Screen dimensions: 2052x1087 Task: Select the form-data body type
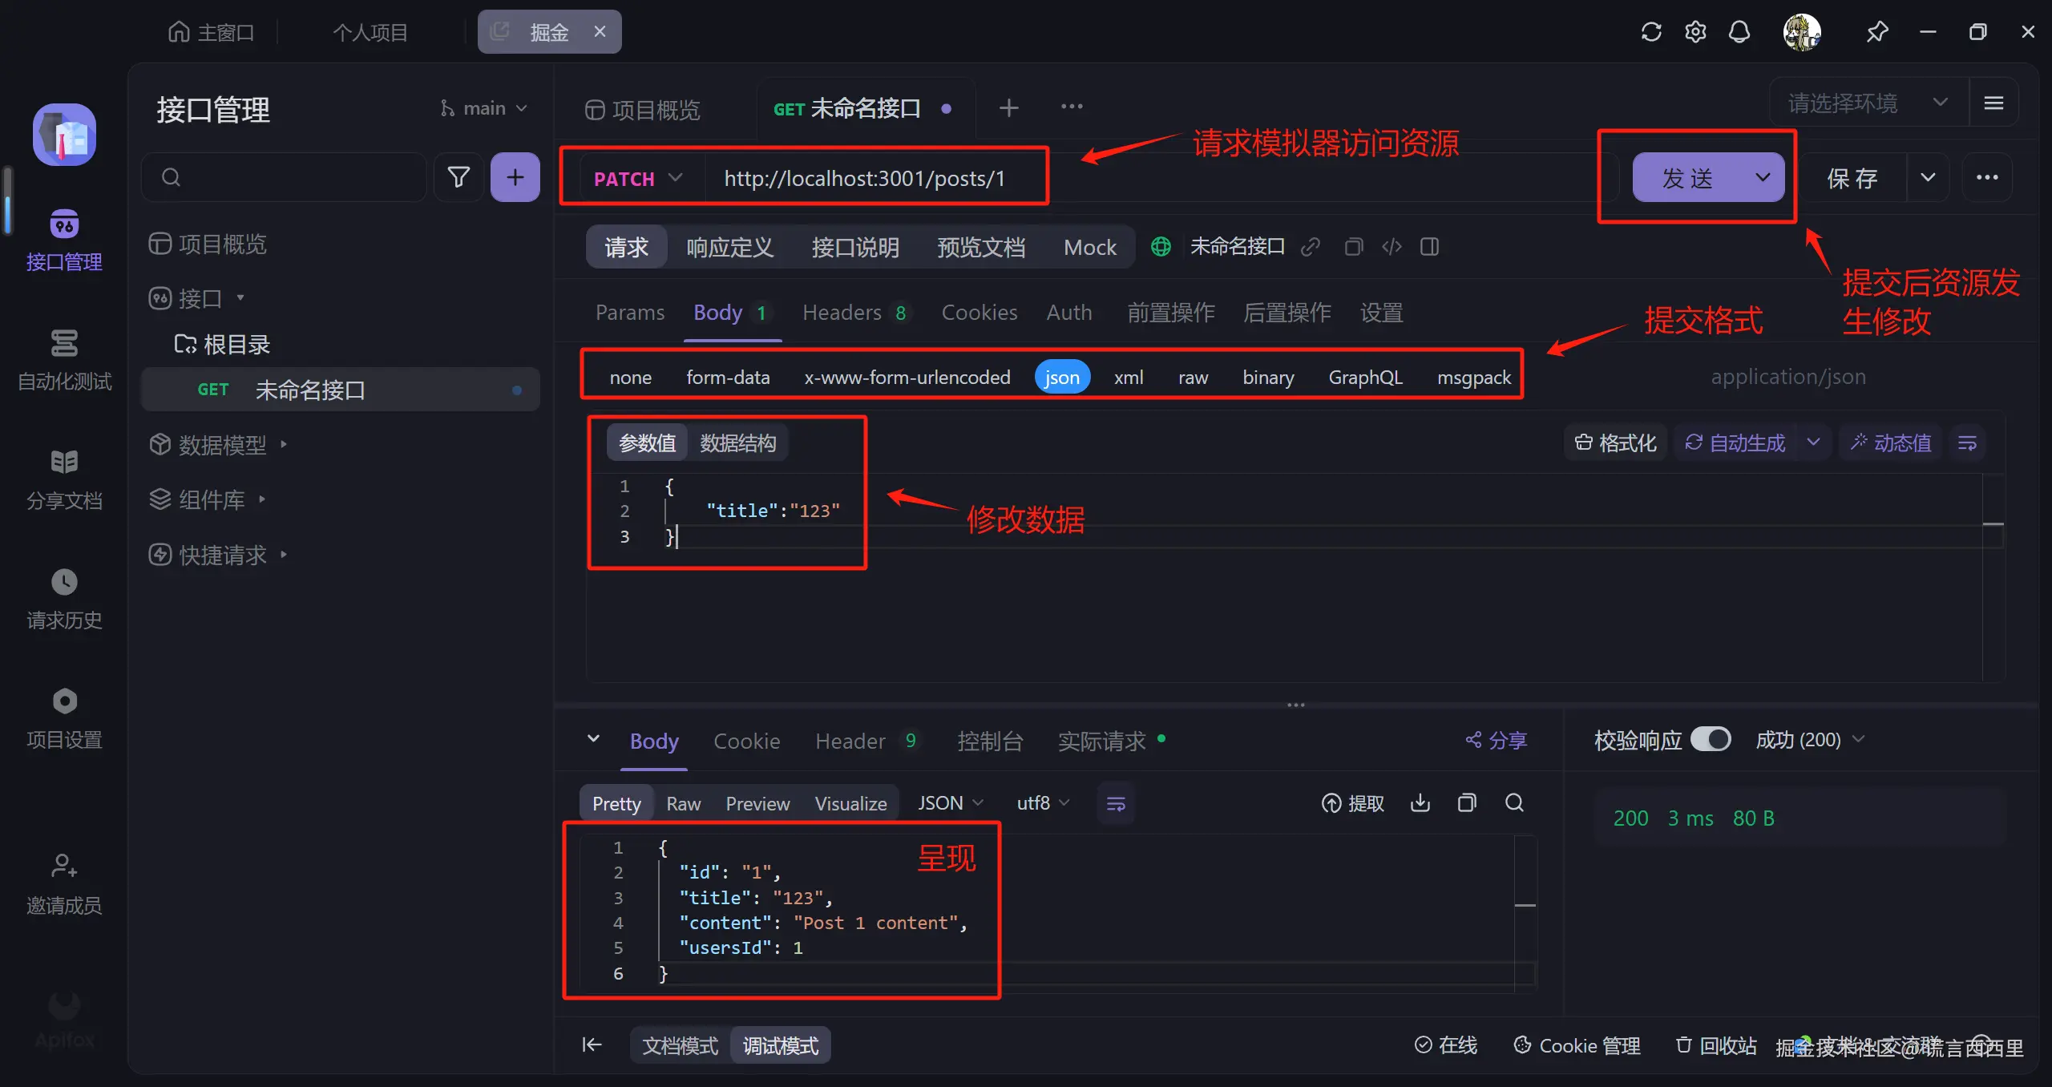[x=727, y=378]
